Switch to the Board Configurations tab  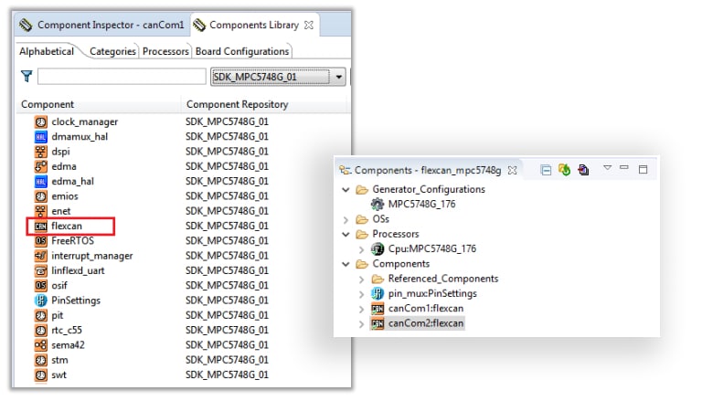(242, 51)
